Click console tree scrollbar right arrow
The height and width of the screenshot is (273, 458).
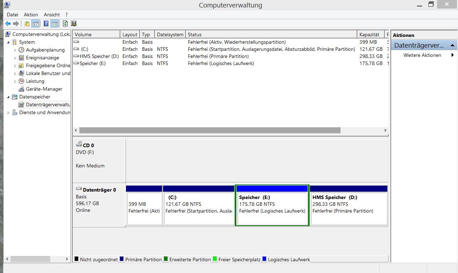pyautogui.click(x=67, y=259)
